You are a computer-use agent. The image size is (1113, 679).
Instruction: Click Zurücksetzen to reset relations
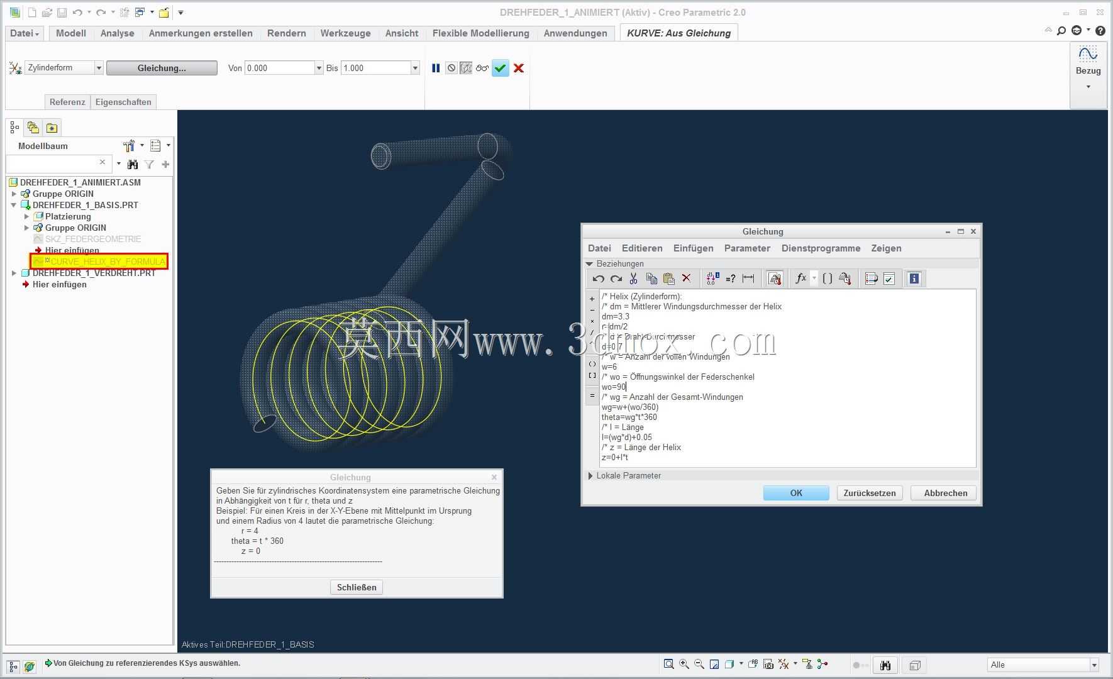click(870, 493)
